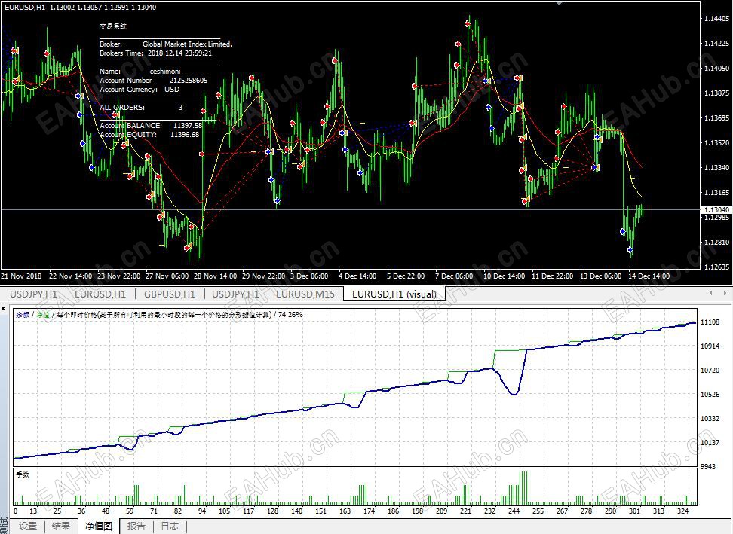This screenshot has height=534, width=733.
Task: Select the EURUSD,H1 (visual) chart tab
Action: (394, 294)
